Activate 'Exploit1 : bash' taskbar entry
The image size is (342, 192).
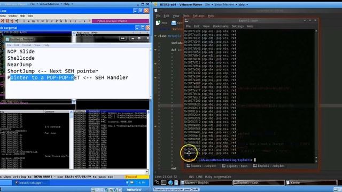click(259, 182)
